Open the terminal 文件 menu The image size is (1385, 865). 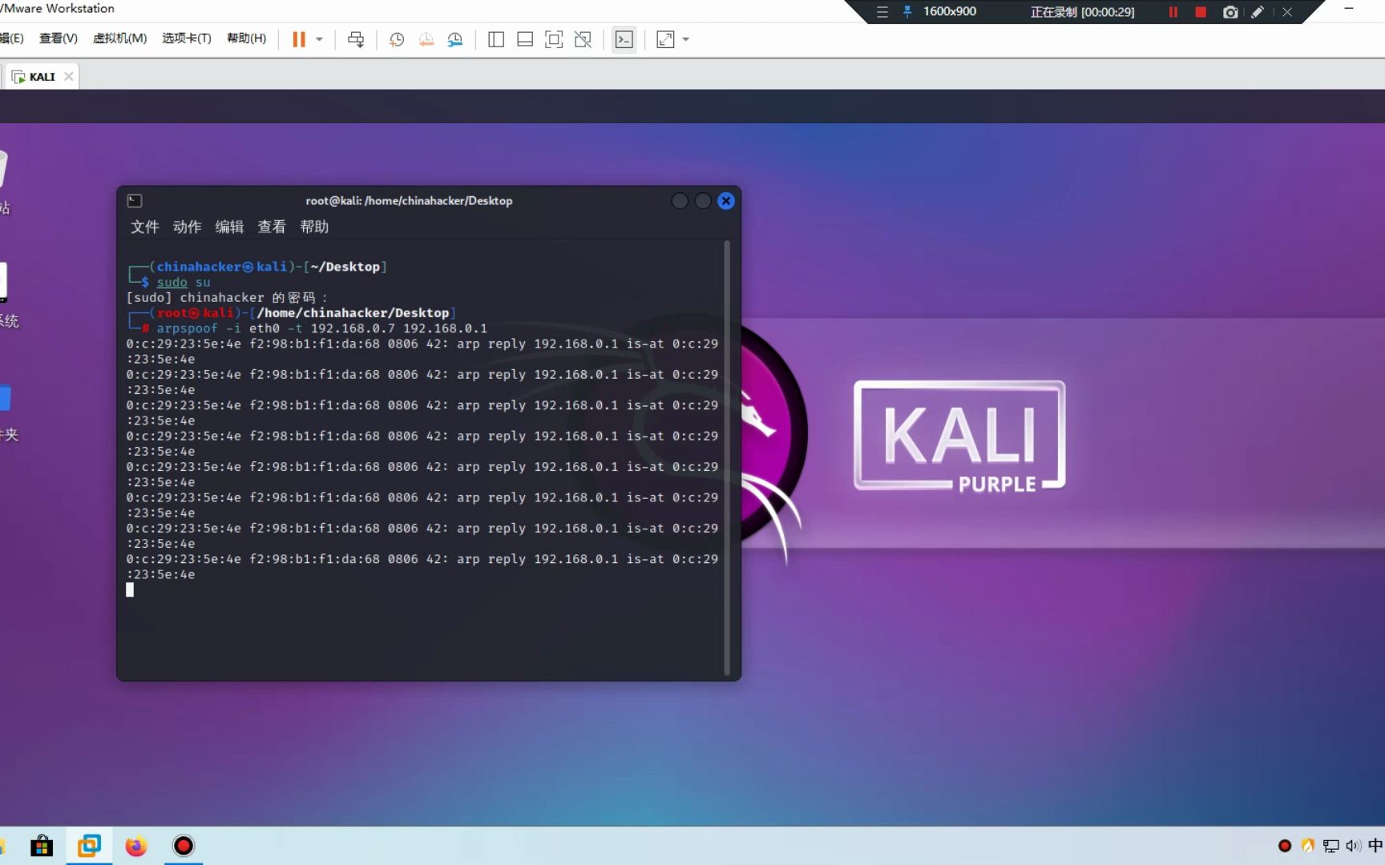pos(145,227)
